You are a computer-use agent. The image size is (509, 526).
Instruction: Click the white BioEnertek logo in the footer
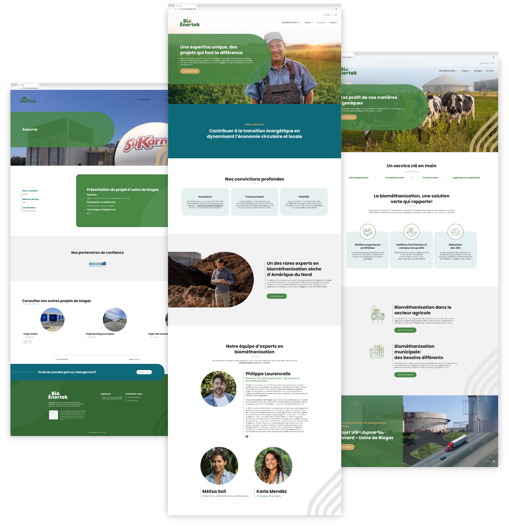tap(58, 395)
